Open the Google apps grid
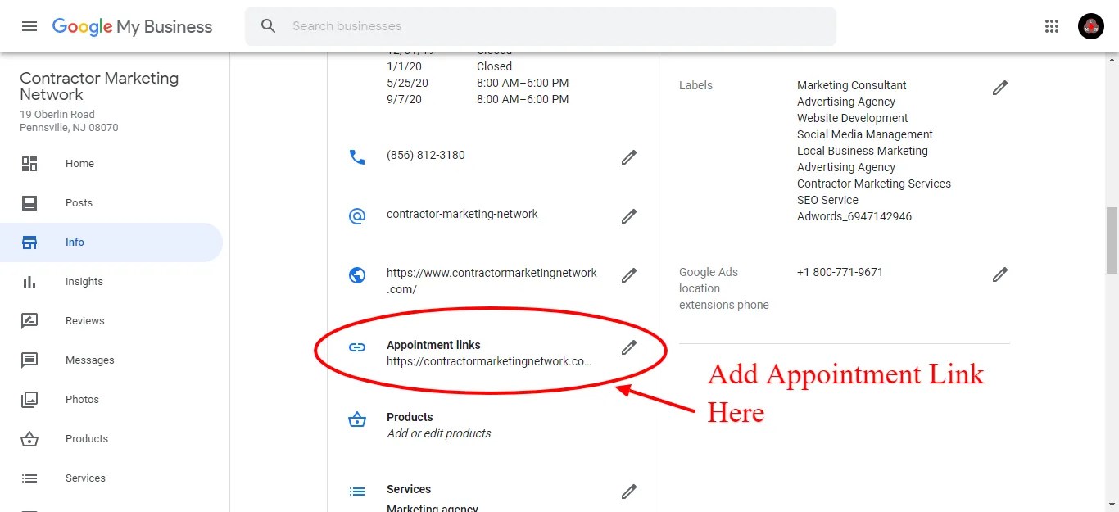Viewport: 1119px width, 512px height. click(x=1052, y=26)
